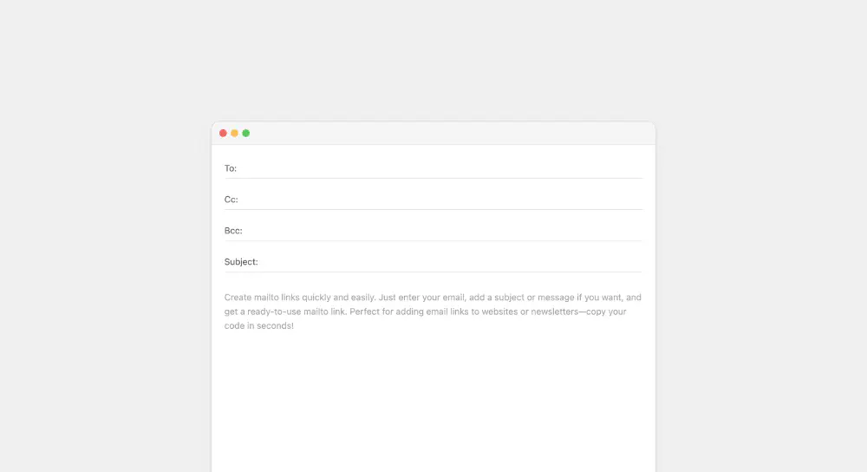
Task: Click the gray background above the mail window
Action: click(433, 61)
